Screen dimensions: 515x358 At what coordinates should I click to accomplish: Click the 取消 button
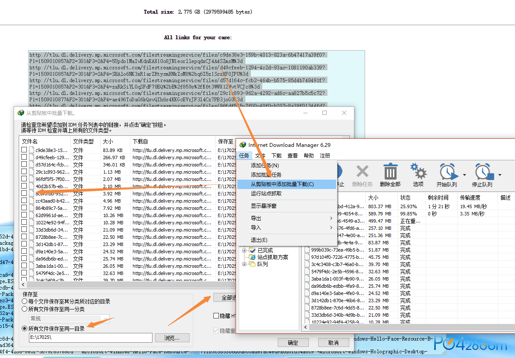[x=334, y=343]
